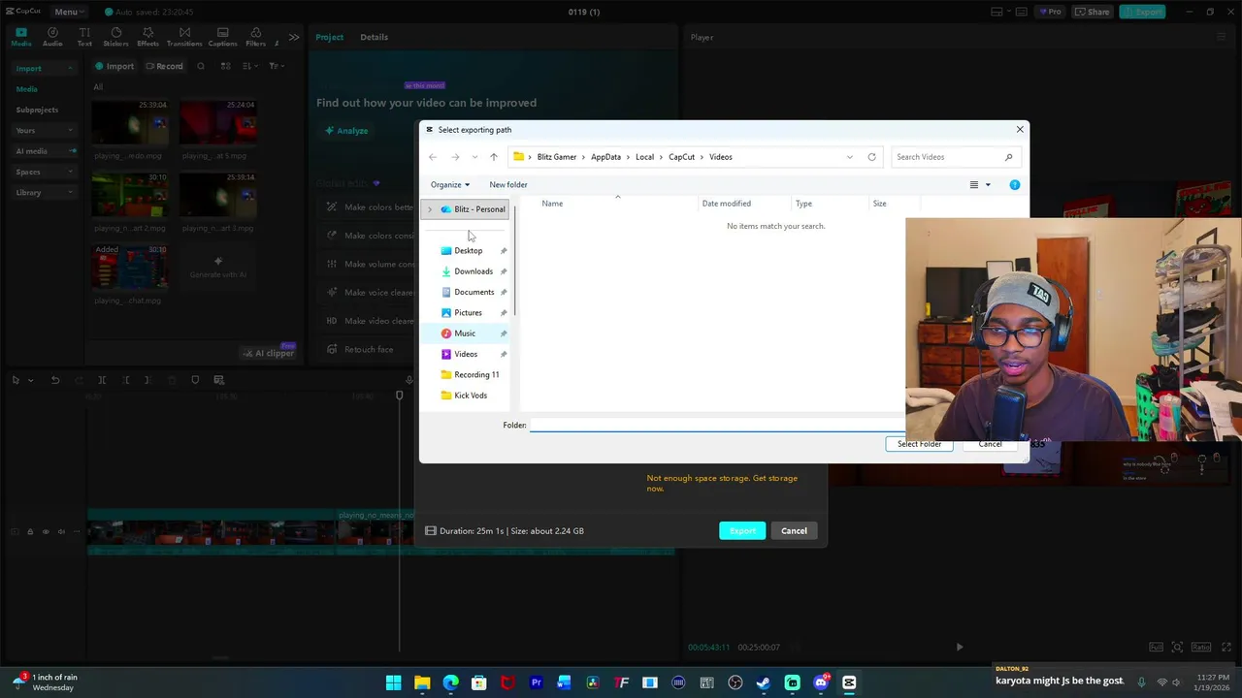This screenshot has width=1242, height=698.
Task: Select the Kick Vods folder
Action: tap(470, 396)
